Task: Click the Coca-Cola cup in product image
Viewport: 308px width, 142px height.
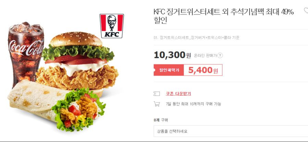Action: click(26, 53)
